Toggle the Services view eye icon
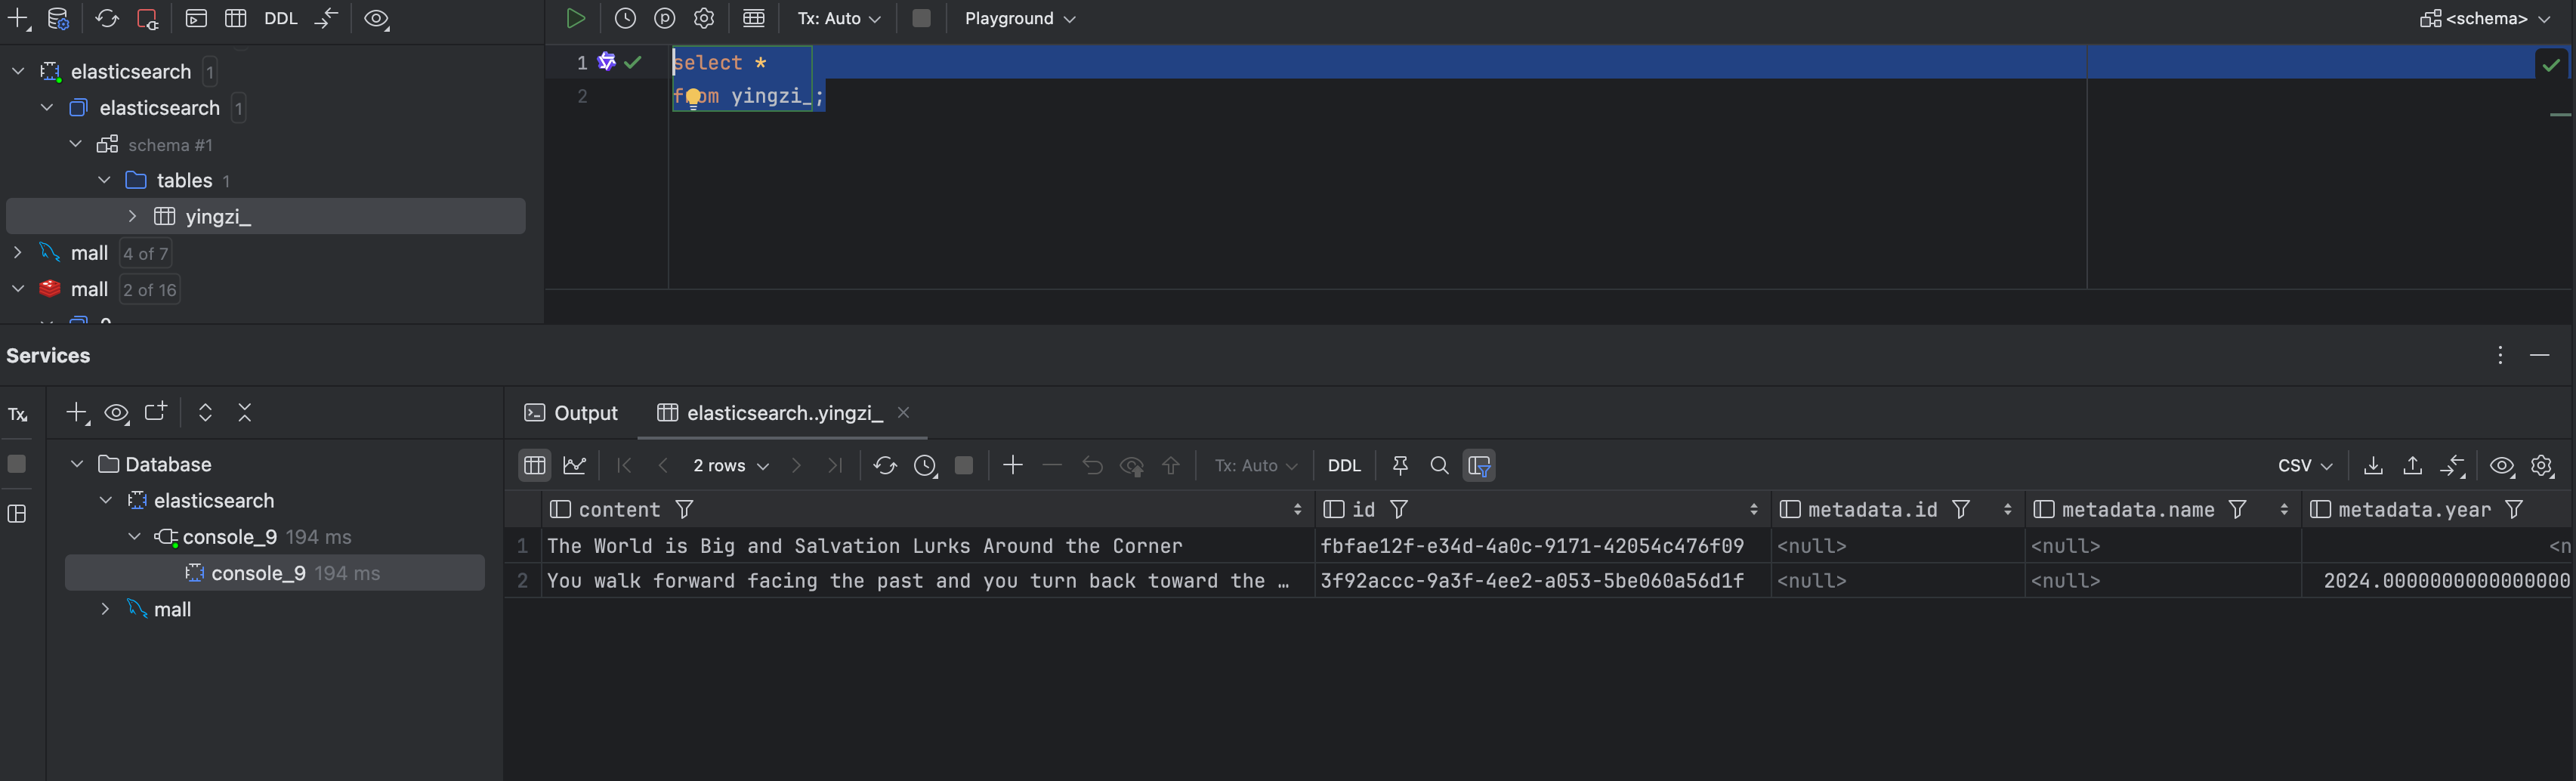2576x781 pixels. (117, 413)
